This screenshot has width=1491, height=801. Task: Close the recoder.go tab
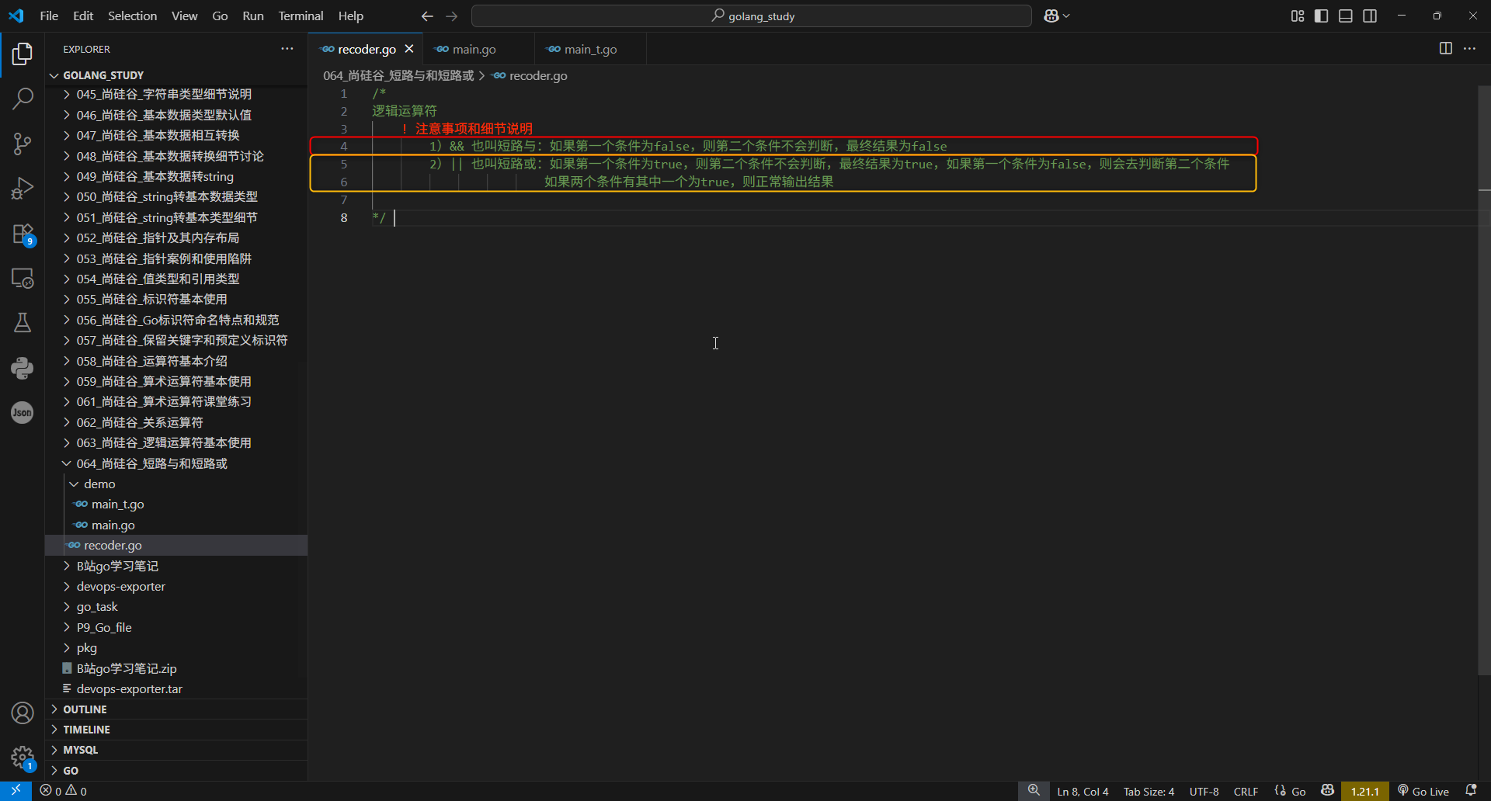pyautogui.click(x=409, y=49)
